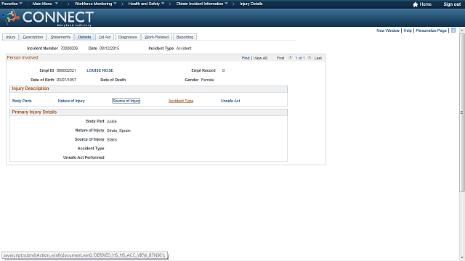Open the New Window link
465x261 pixels.
388,30
